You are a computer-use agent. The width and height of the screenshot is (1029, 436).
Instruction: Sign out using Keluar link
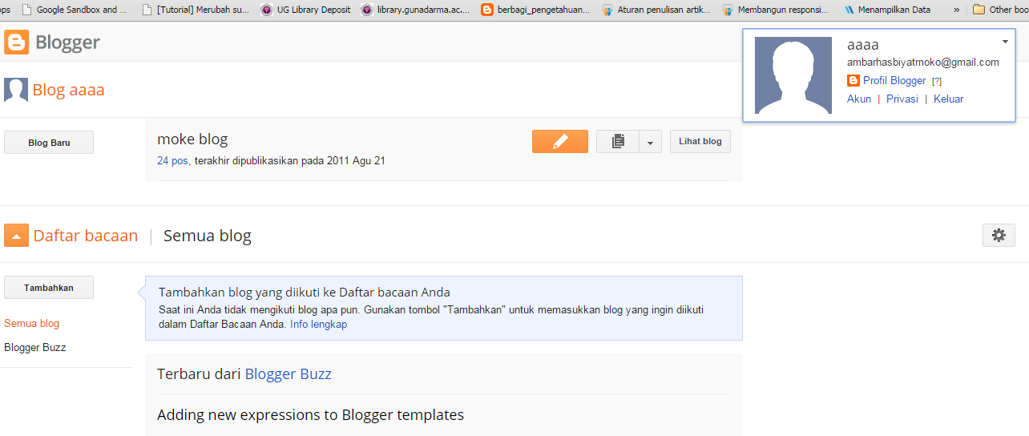click(949, 99)
